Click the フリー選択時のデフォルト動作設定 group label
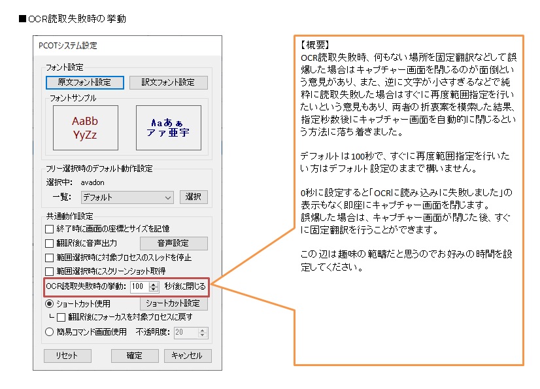 pyautogui.click(x=99, y=169)
